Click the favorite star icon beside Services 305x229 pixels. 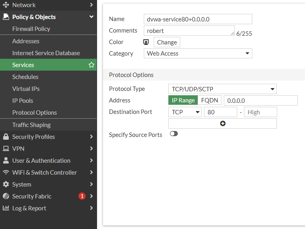click(91, 65)
